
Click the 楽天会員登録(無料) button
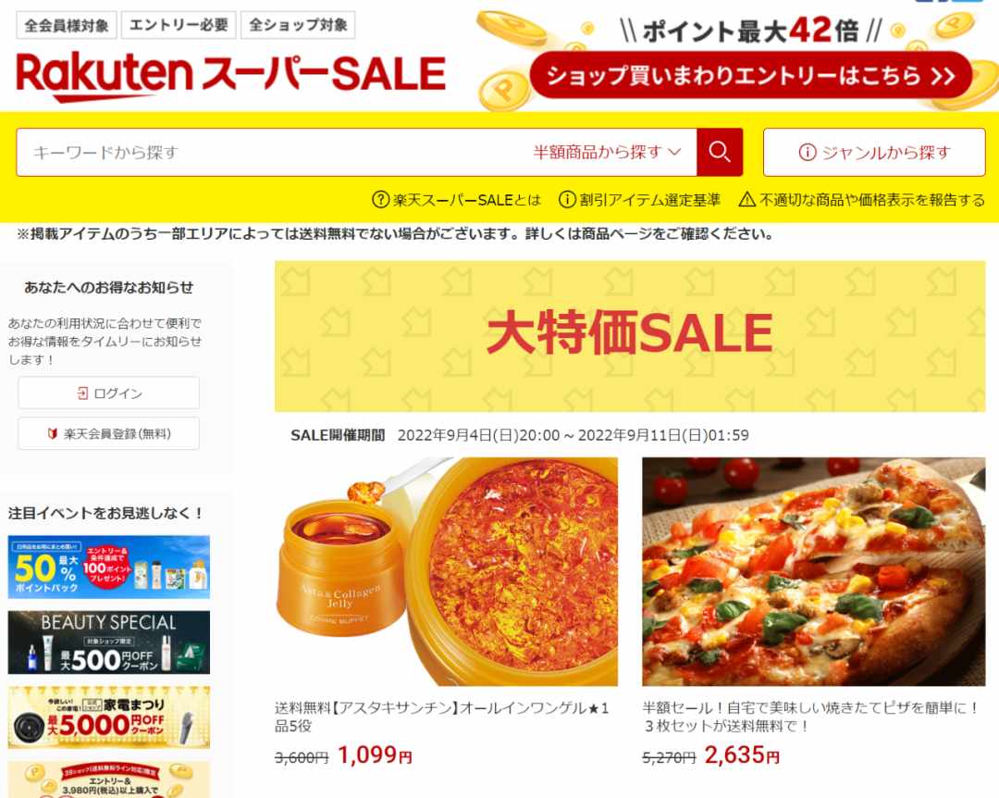point(109,434)
